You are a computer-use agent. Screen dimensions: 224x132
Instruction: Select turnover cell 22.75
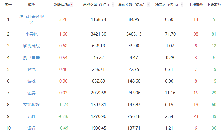(134, 69)
